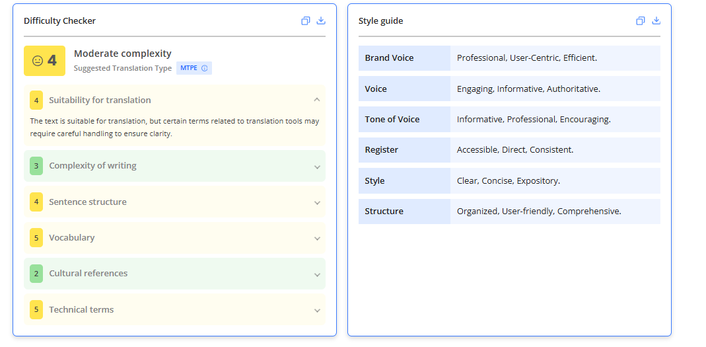Expand Complexity of writing chevron
The height and width of the screenshot is (347, 706).
[317, 167]
